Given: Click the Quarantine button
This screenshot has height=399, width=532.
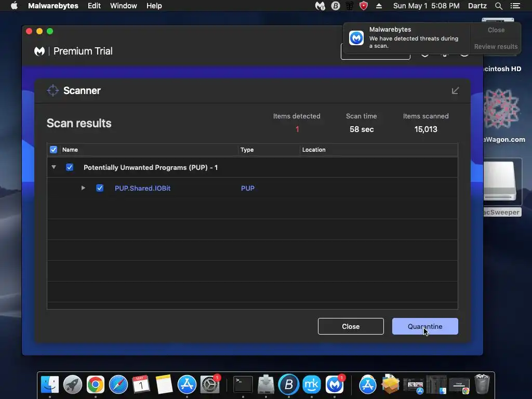Looking at the screenshot, I should (425, 326).
